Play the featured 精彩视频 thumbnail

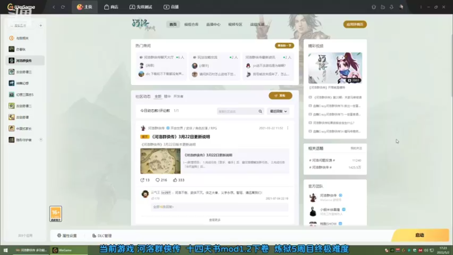(335, 68)
